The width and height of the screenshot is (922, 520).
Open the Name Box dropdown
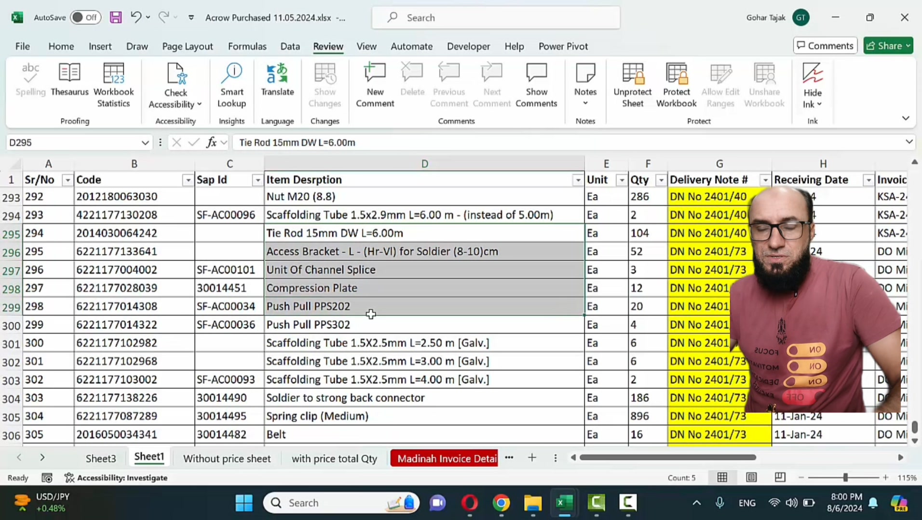click(x=145, y=143)
